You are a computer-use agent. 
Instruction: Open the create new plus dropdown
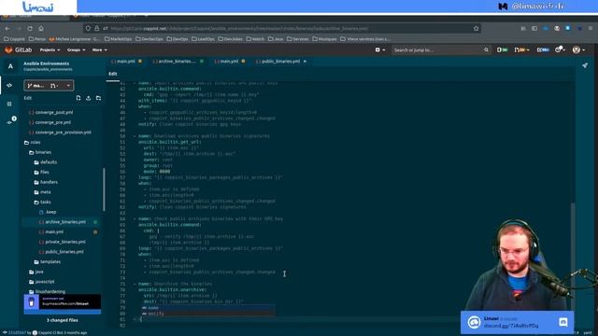(380, 49)
